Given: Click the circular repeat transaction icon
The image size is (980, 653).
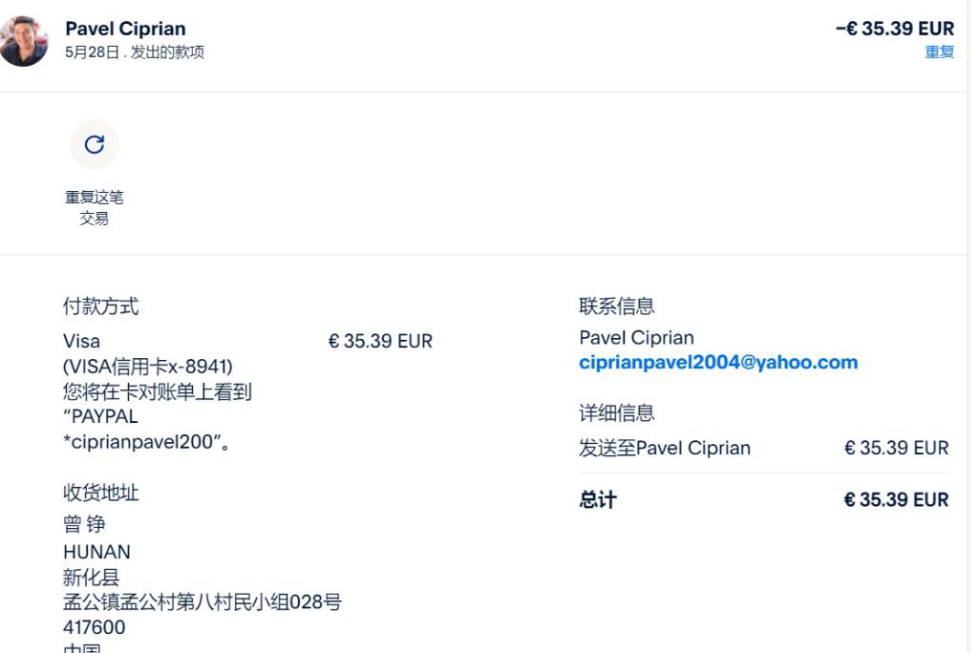Looking at the screenshot, I should 94,145.
